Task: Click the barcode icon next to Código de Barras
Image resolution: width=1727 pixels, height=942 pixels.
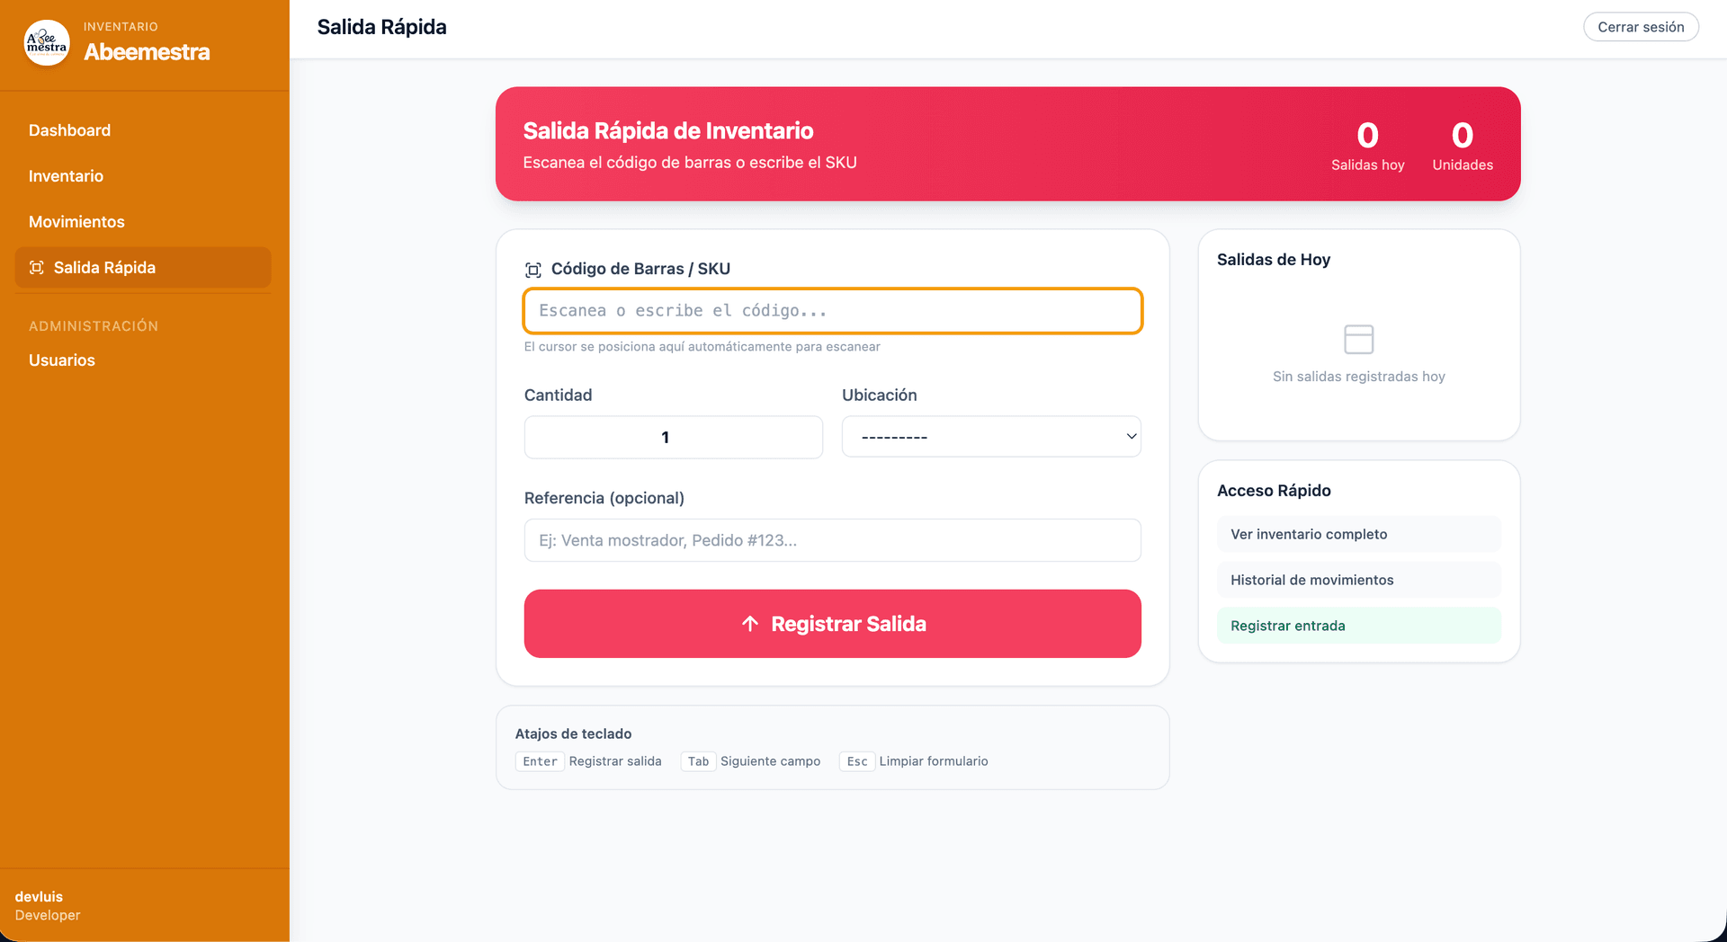Action: [533, 270]
